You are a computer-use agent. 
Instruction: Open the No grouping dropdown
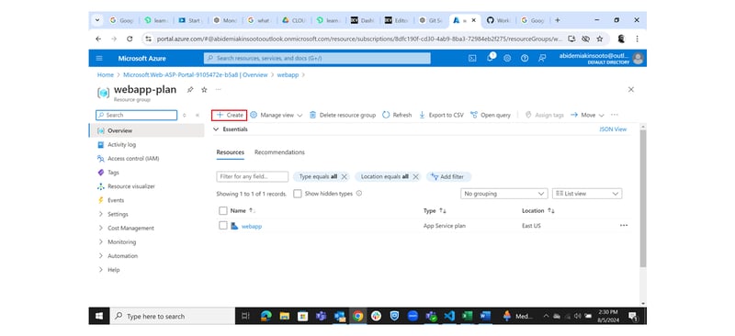pyautogui.click(x=503, y=194)
